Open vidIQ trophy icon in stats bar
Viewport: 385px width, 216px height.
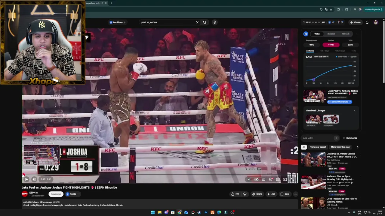point(338,22)
